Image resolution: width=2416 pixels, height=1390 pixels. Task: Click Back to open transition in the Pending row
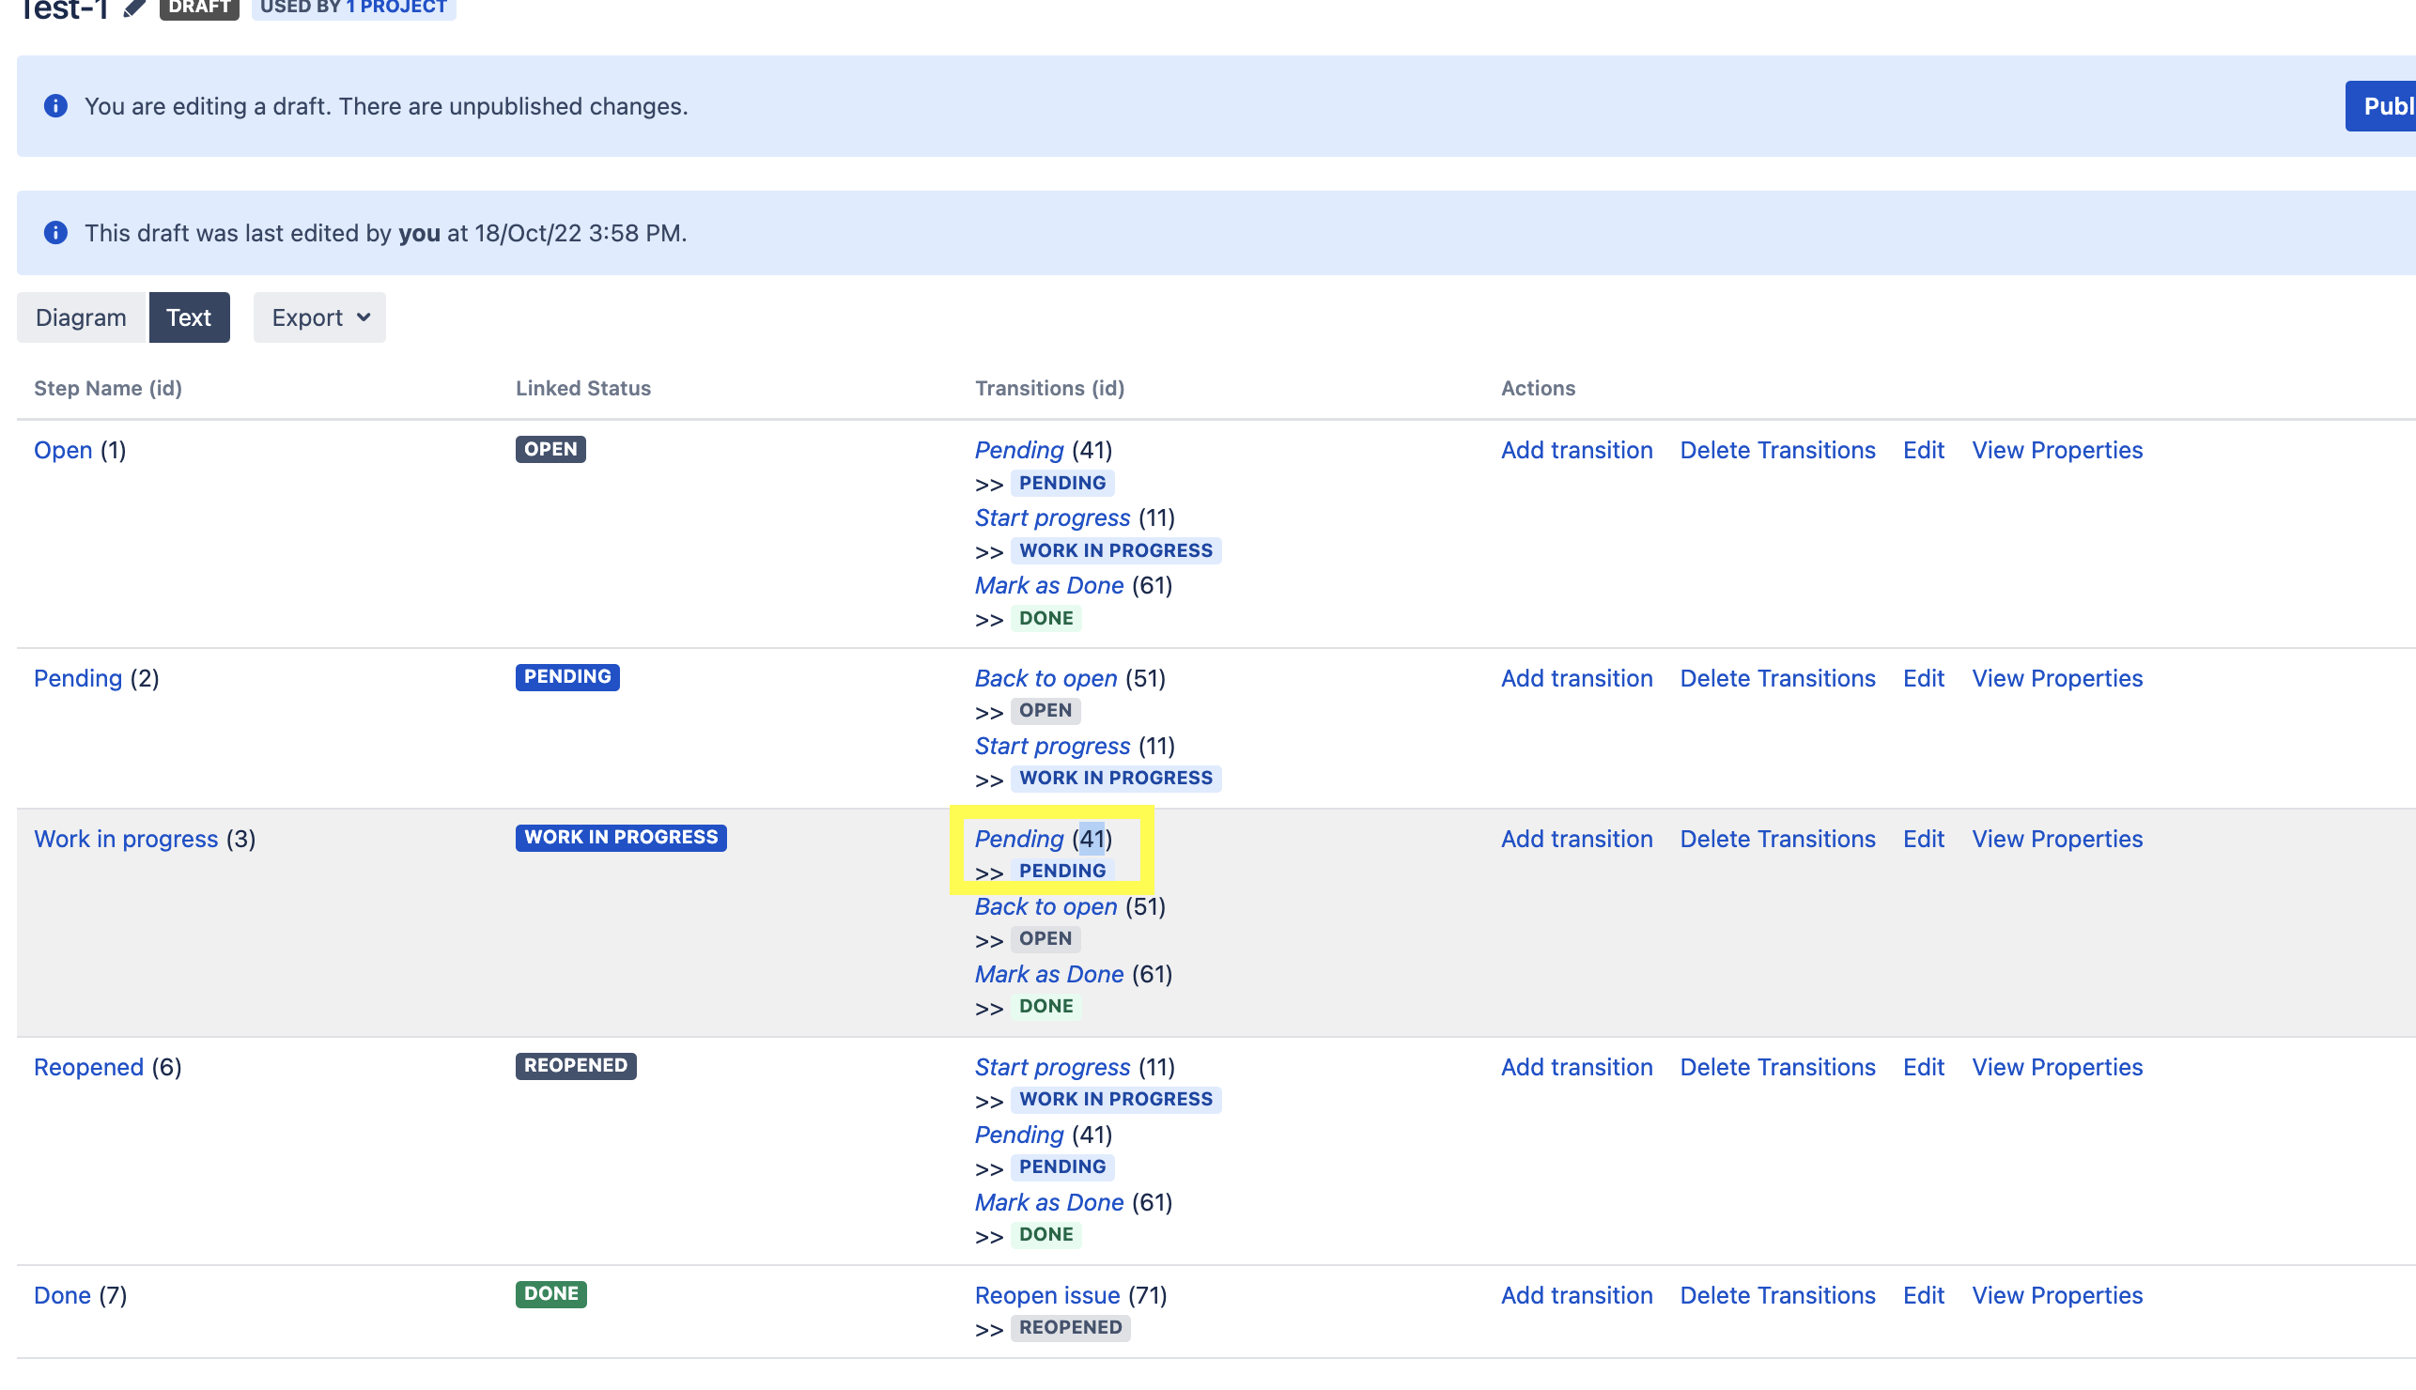coord(1045,678)
